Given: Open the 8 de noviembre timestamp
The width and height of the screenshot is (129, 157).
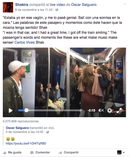Looking at the screenshot, I should [34, 10].
